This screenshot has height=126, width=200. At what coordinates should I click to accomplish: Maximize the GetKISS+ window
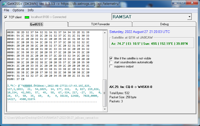click(182, 3)
